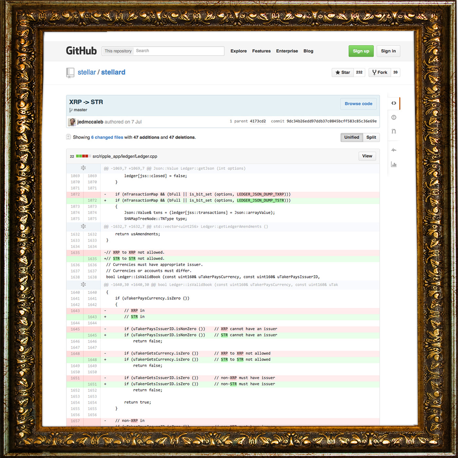
Task: Open the Explore menu item
Action: (x=238, y=51)
